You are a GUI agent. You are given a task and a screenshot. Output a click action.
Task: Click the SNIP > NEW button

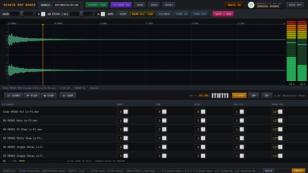tap(223, 14)
